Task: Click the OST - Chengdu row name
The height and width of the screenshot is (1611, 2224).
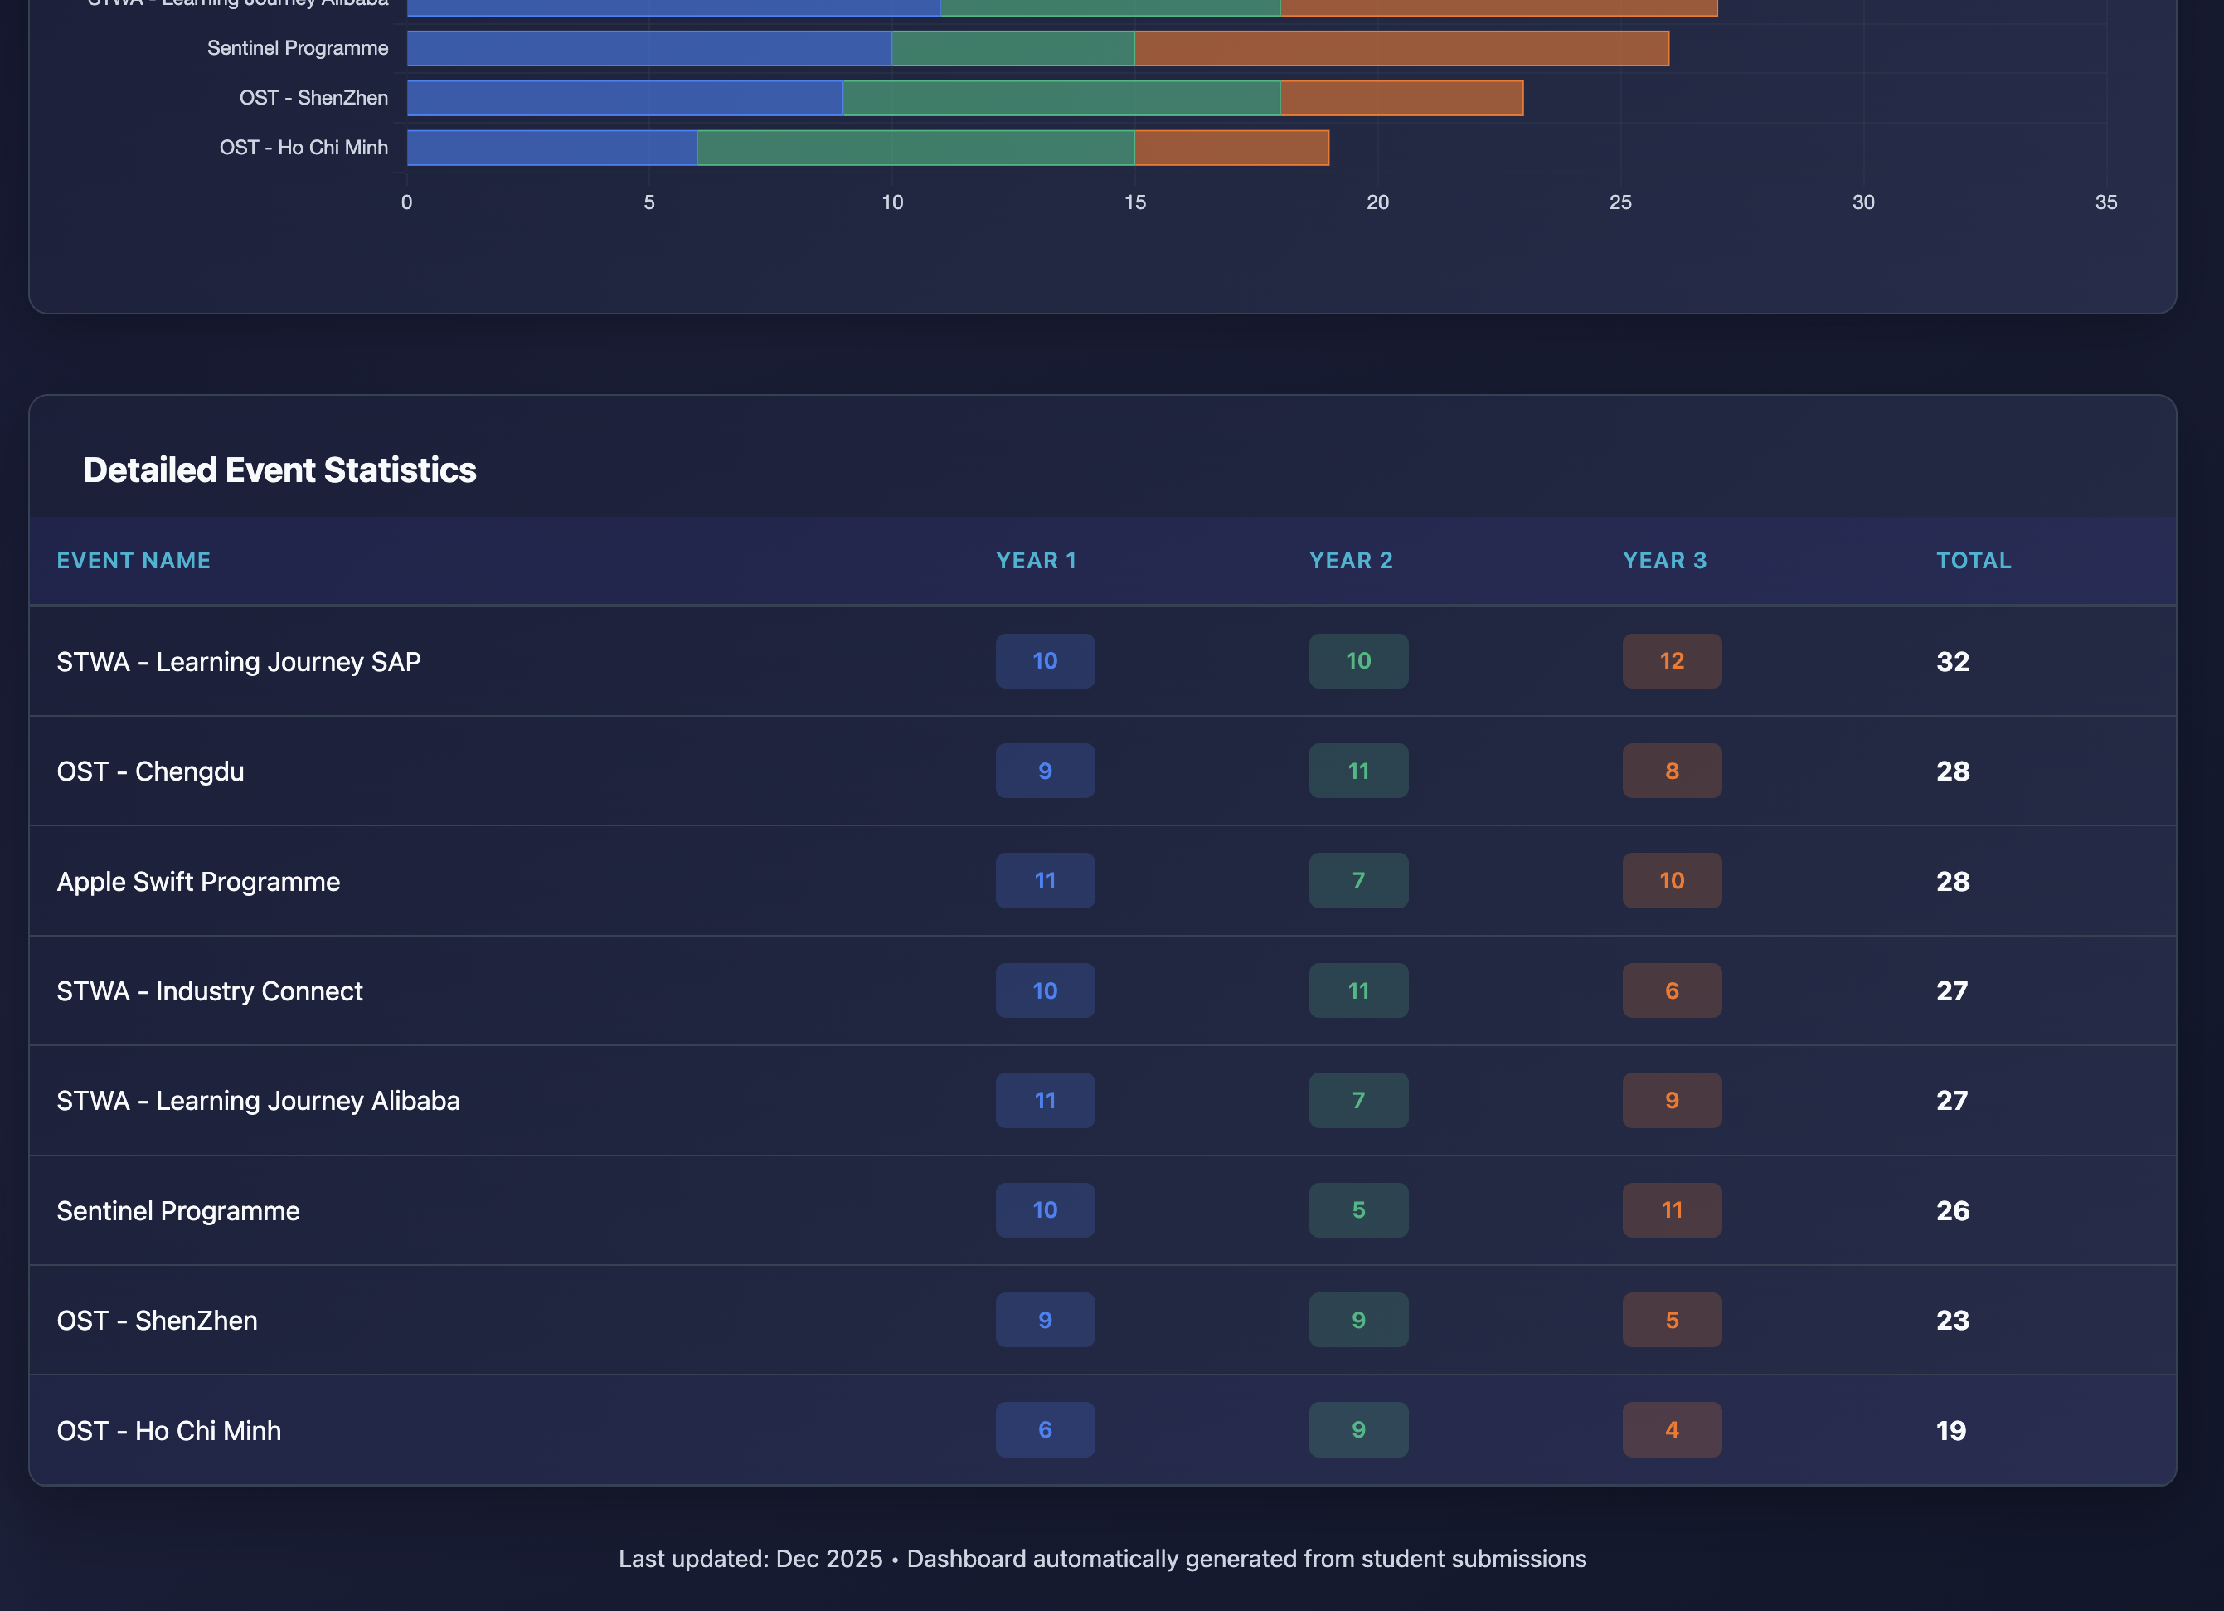Action: 150,771
